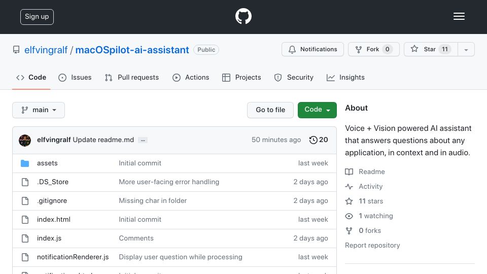Click the star icon in Star button
The width and height of the screenshot is (487, 274).
(x=414, y=49)
